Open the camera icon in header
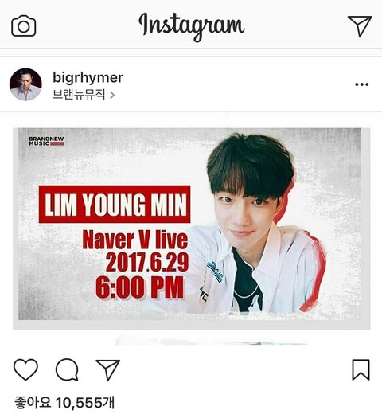382x418 pixels. click(x=23, y=25)
